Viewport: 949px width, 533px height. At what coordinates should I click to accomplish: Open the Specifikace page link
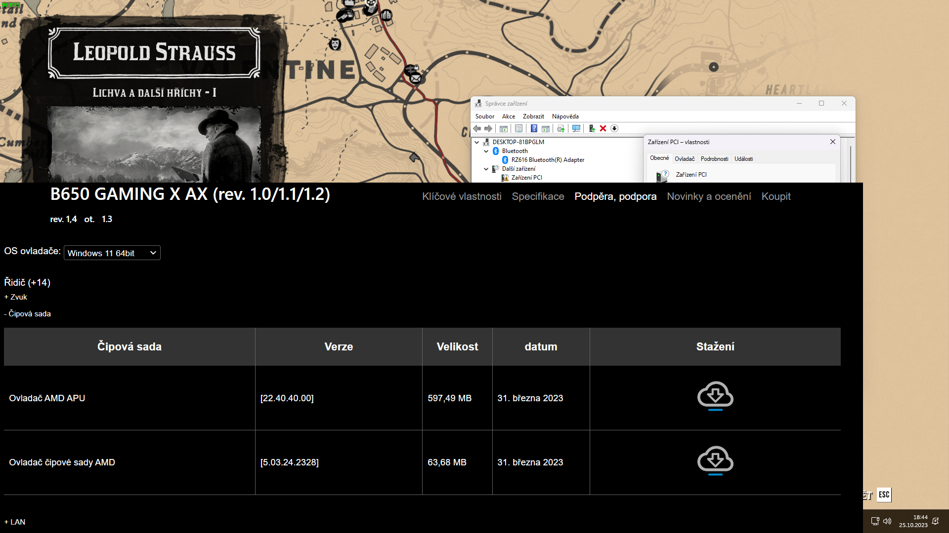tap(538, 196)
